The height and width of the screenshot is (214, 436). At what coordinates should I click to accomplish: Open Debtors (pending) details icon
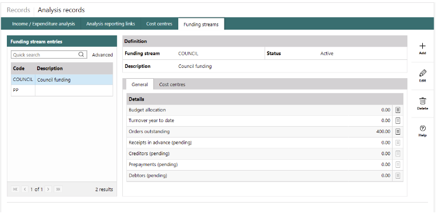pyautogui.click(x=398, y=175)
